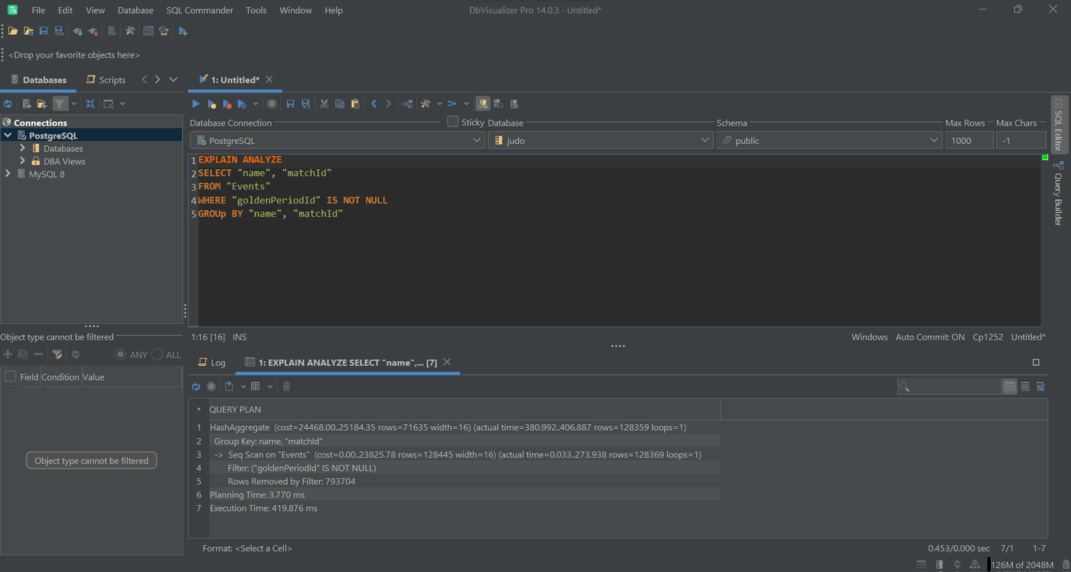The image size is (1071, 572).
Task: Switch to the Scripts tab
Action: [x=106, y=80]
